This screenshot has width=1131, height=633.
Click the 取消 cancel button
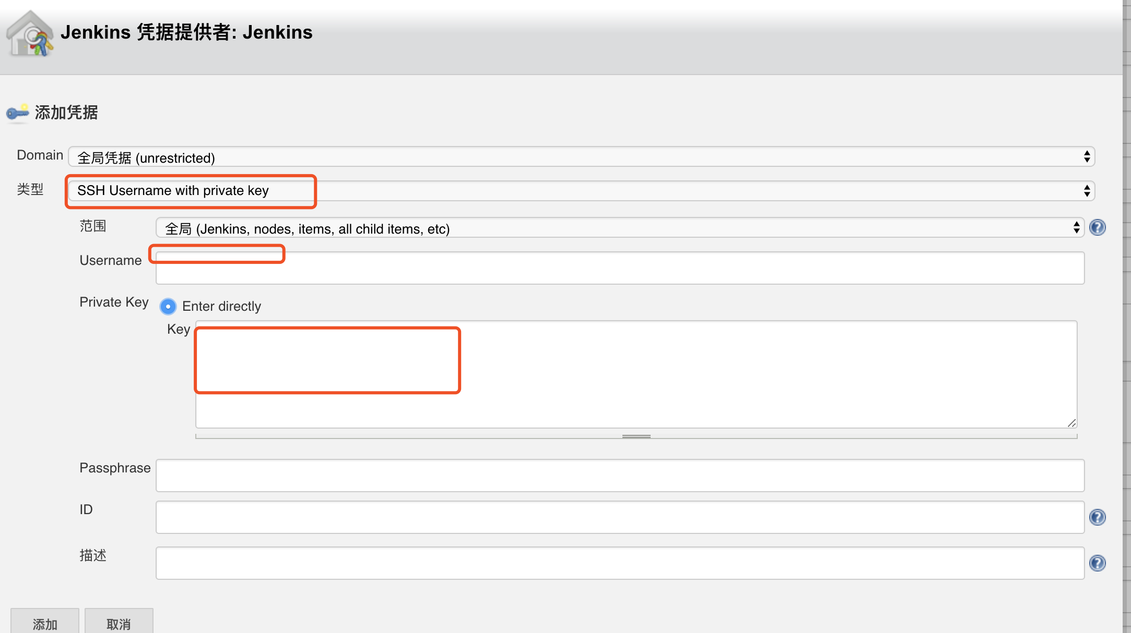pyautogui.click(x=119, y=623)
